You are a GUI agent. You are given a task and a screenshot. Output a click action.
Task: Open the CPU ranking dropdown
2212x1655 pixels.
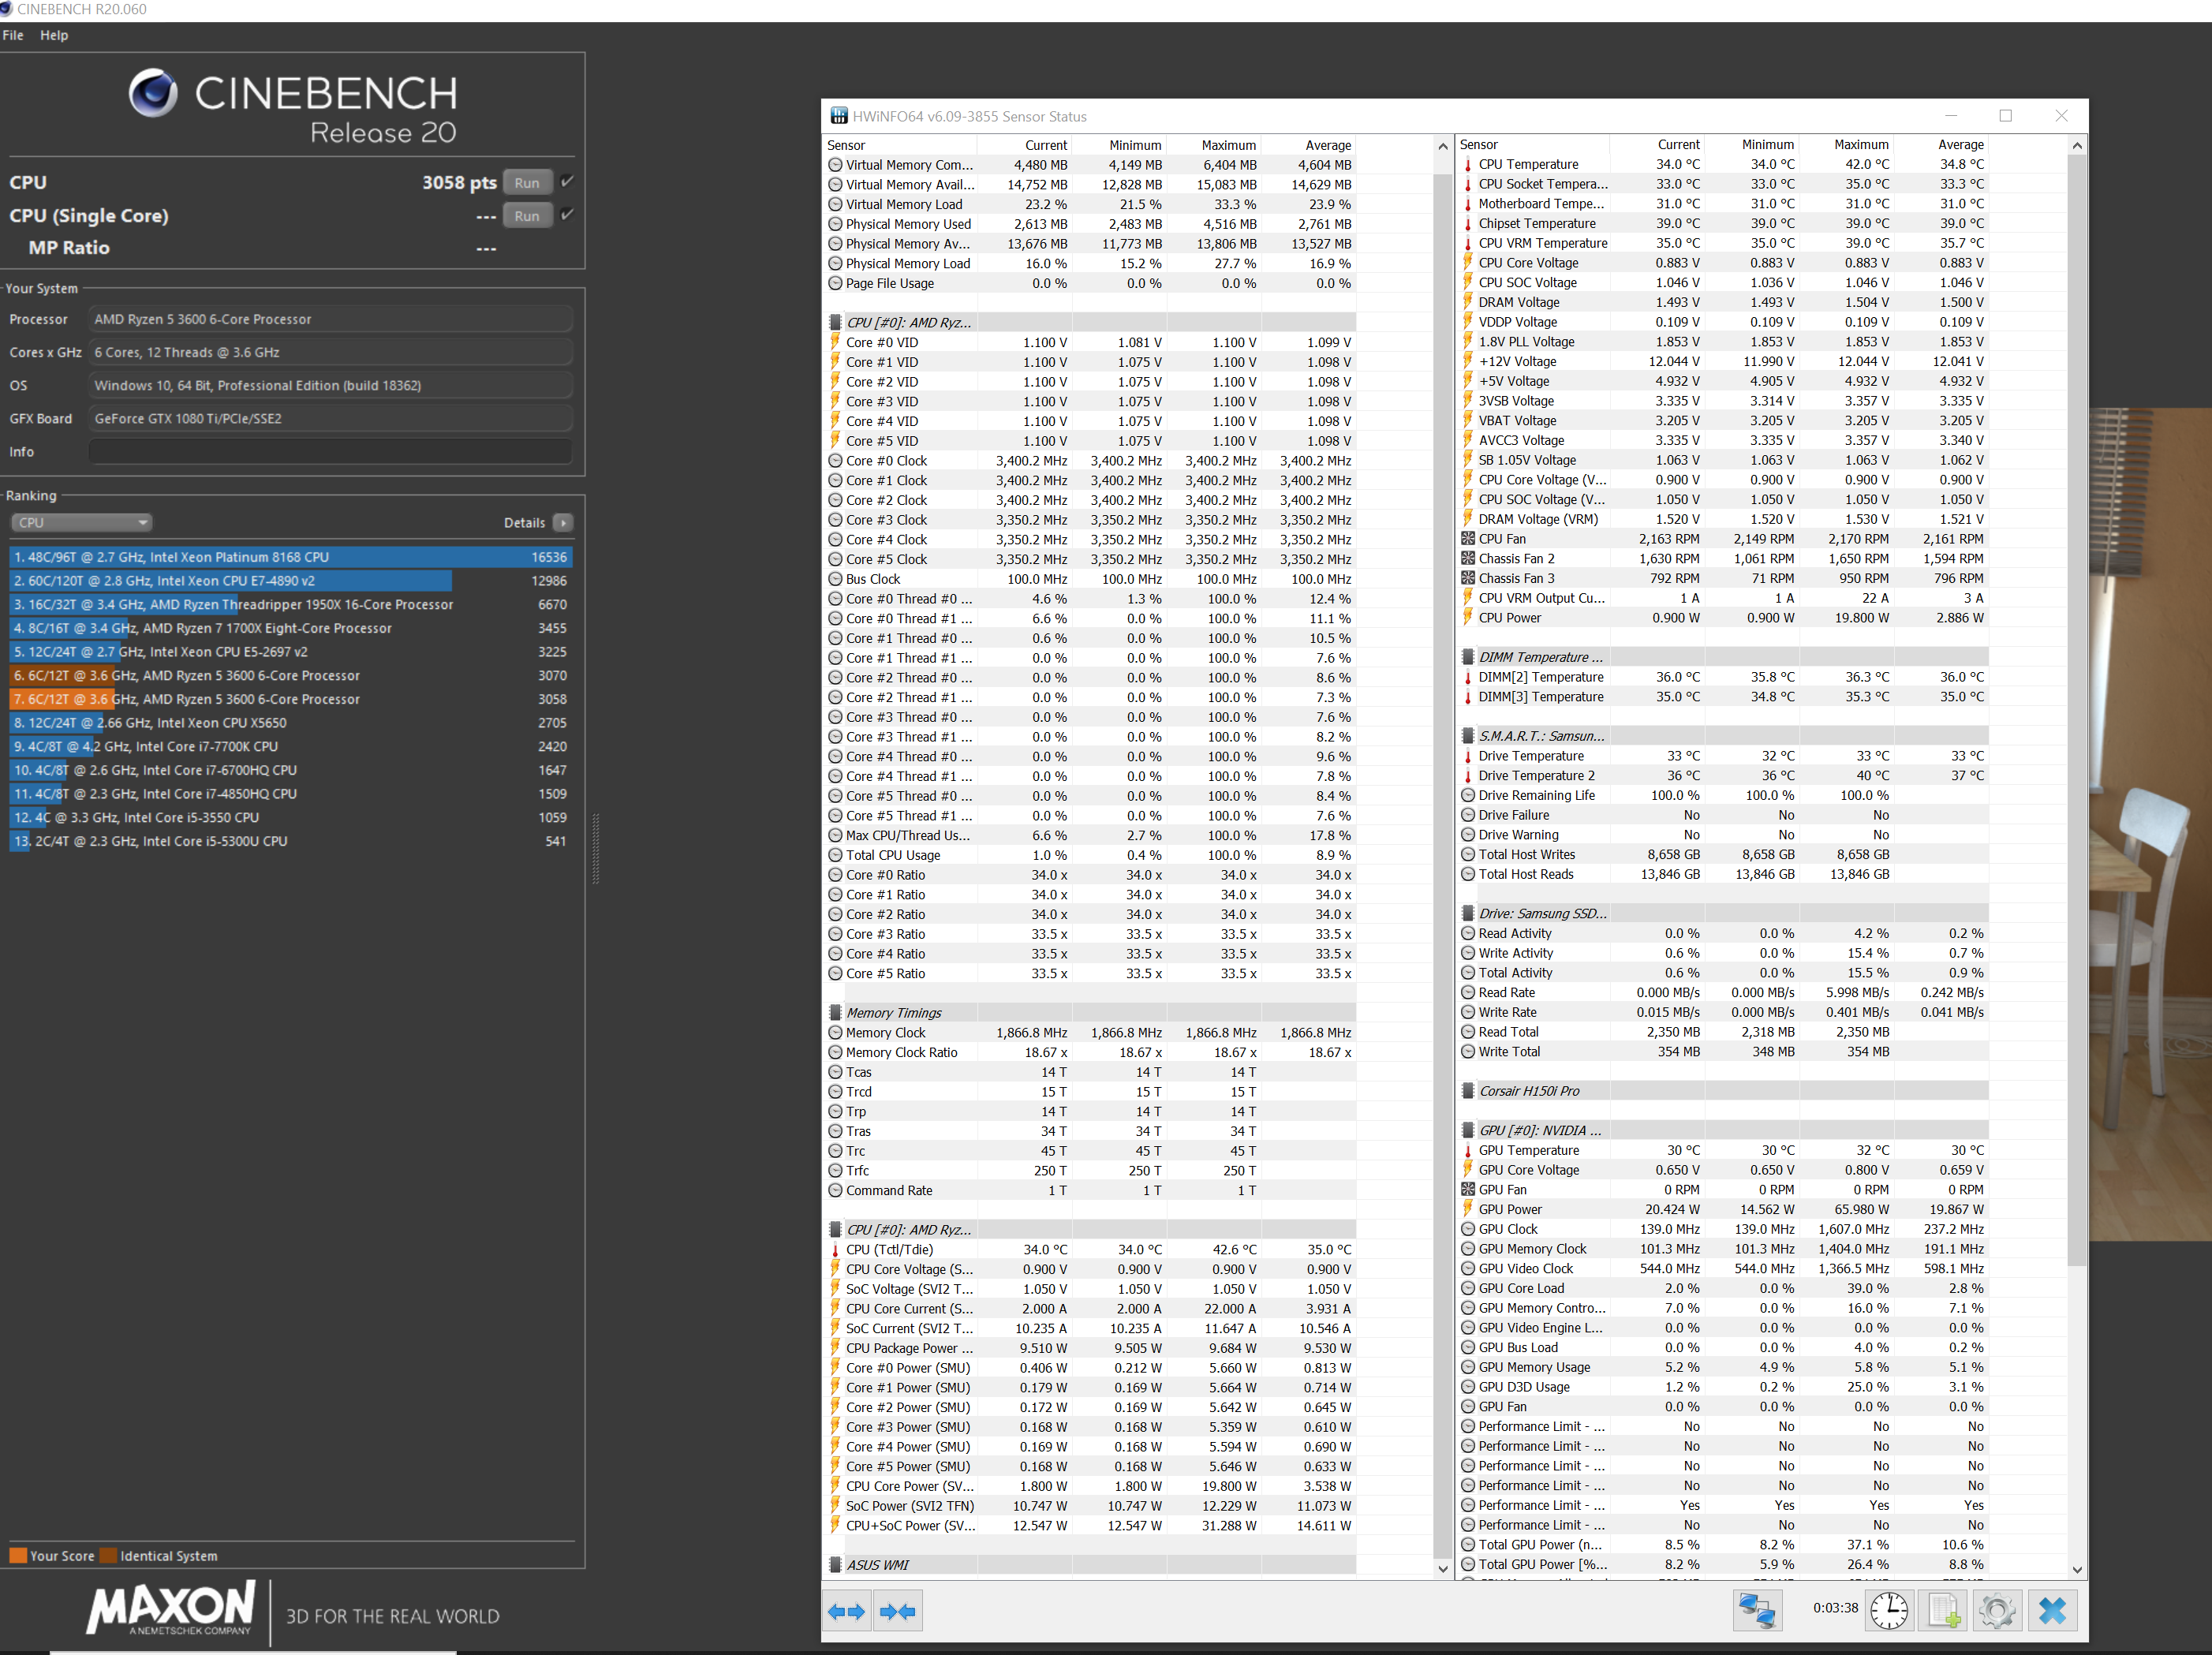[x=81, y=522]
